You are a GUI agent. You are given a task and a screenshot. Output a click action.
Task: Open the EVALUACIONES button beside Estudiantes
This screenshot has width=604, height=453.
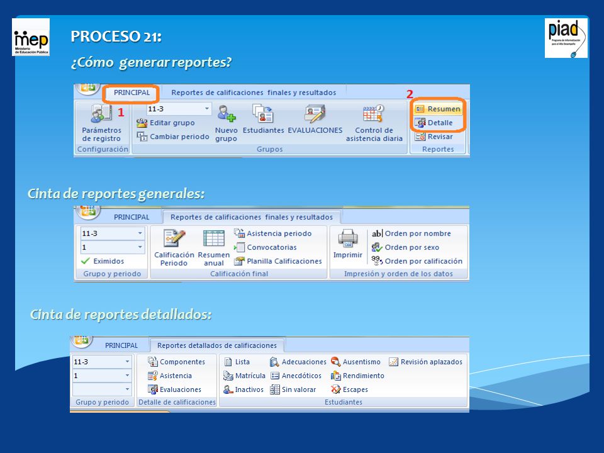(x=315, y=120)
